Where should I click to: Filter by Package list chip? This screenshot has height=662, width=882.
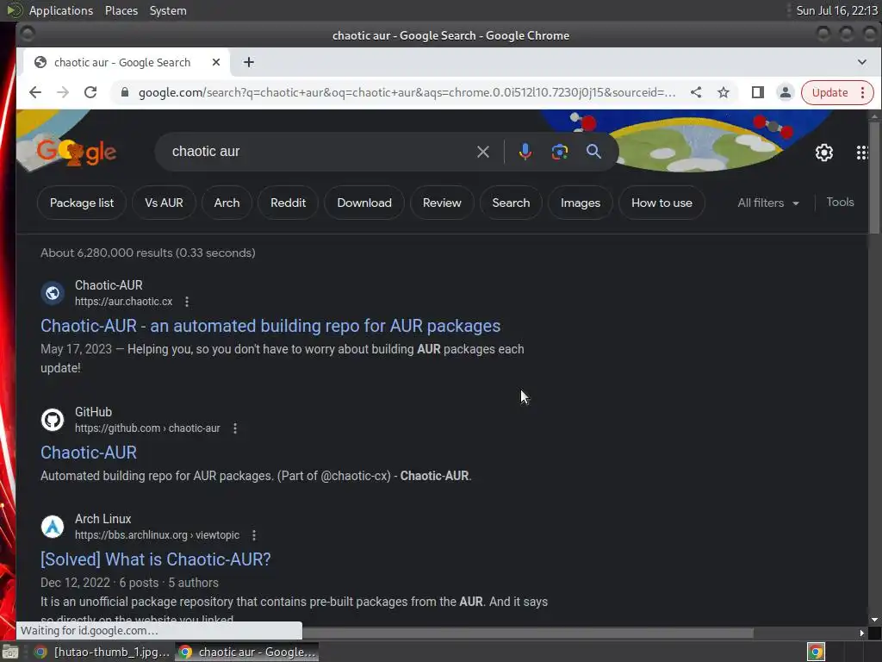pos(82,203)
